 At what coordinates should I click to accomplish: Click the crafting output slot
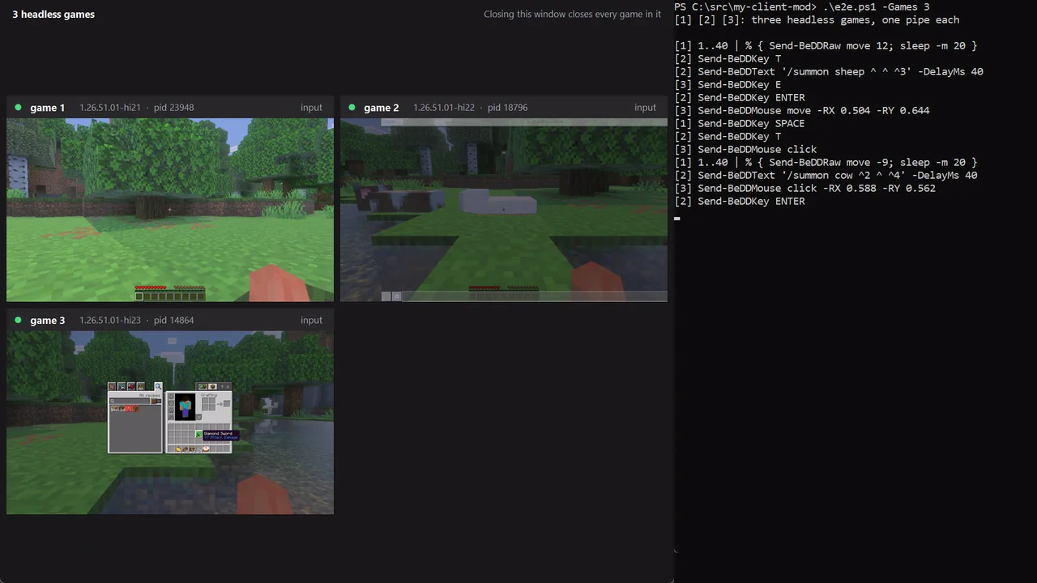(227, 403)
